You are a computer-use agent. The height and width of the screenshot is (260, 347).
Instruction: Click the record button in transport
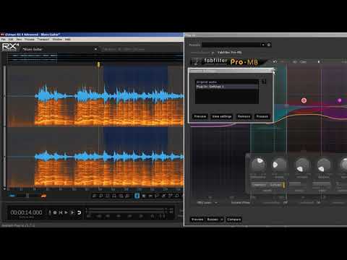pyautogui.click(x=55, y=212)
